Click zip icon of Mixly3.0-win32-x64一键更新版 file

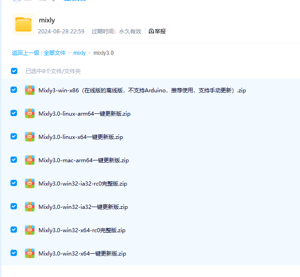pyautogui.click(x=30, y=253)
